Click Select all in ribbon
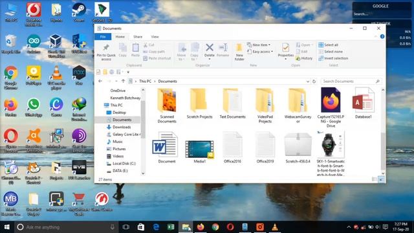The image size is (414, 233). 328,45
